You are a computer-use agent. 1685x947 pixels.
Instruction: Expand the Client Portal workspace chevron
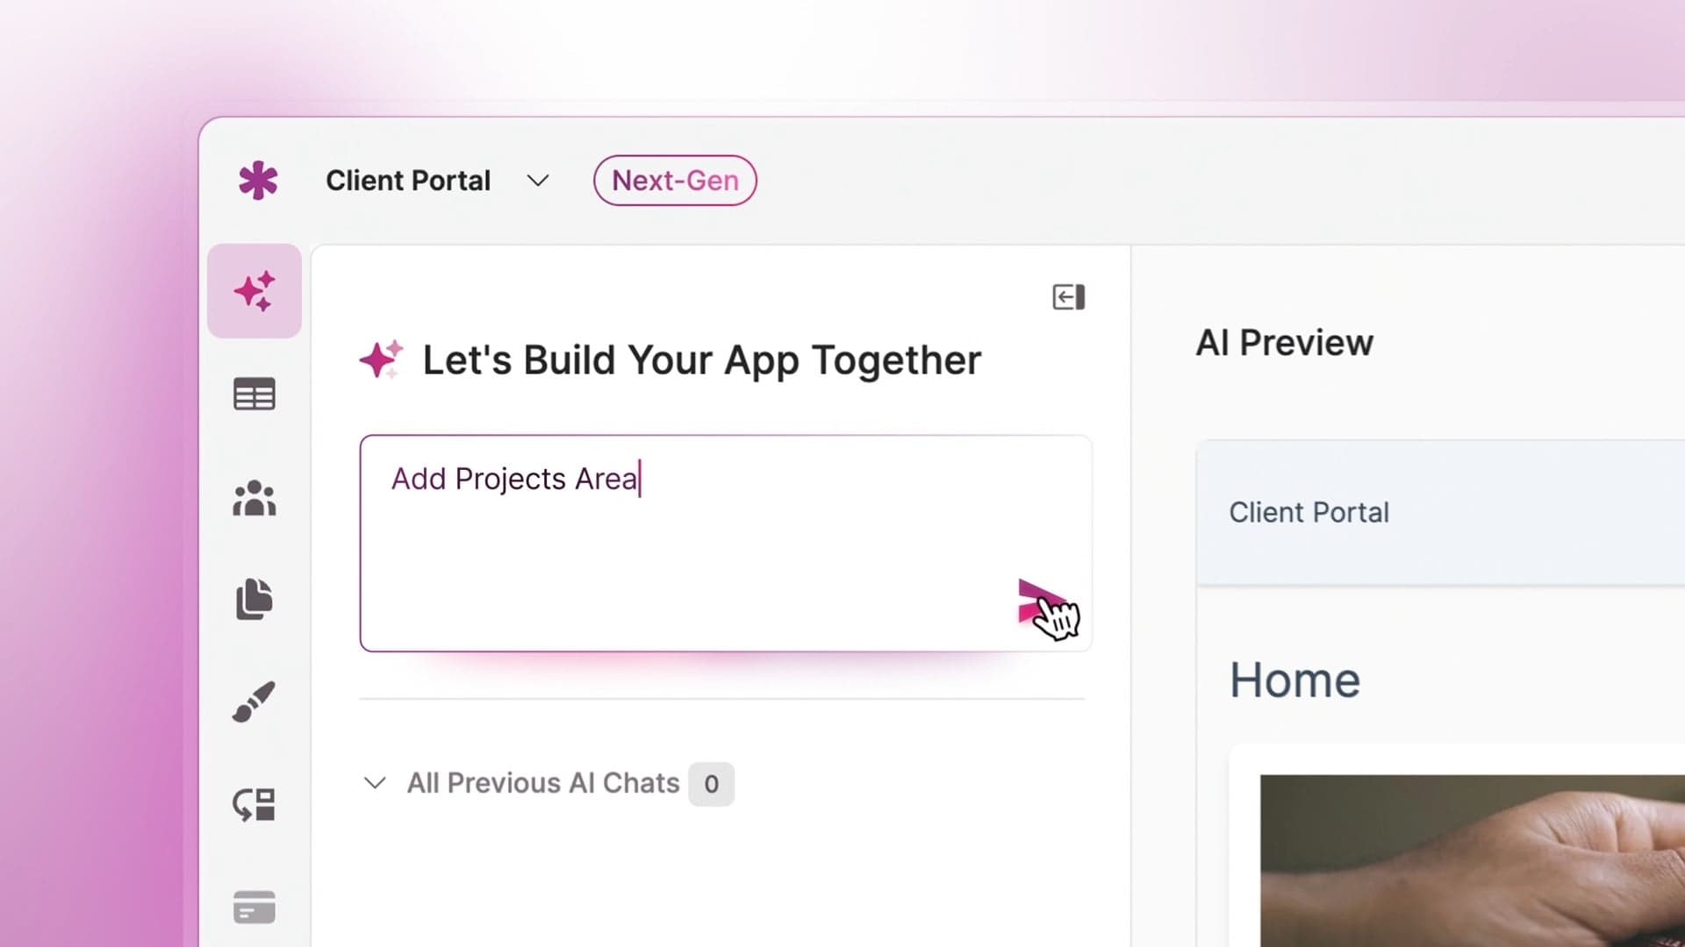pyautogui.click(x=537, y=181)
